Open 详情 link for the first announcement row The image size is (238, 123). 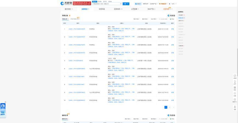(x=172, y=29)
